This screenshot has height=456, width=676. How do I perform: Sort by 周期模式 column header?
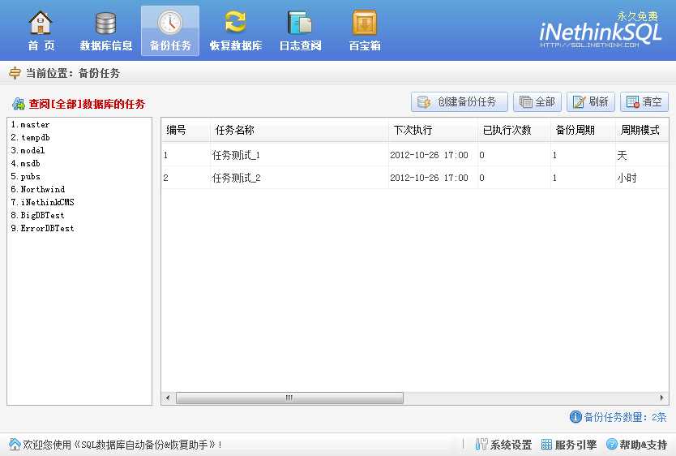click(x=641, y=130)
